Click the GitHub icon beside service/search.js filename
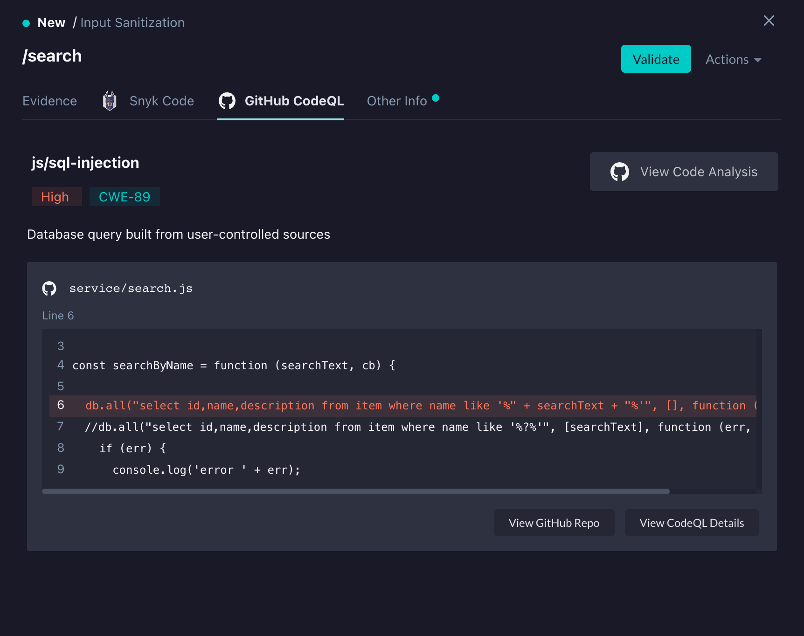This screenshot has height=636, width=804. tap(49, 288)
